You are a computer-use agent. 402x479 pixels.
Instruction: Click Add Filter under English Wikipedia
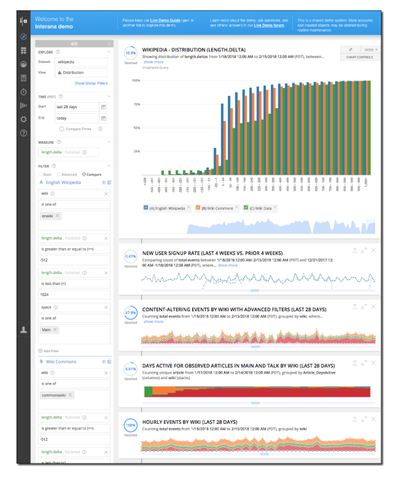48,351
